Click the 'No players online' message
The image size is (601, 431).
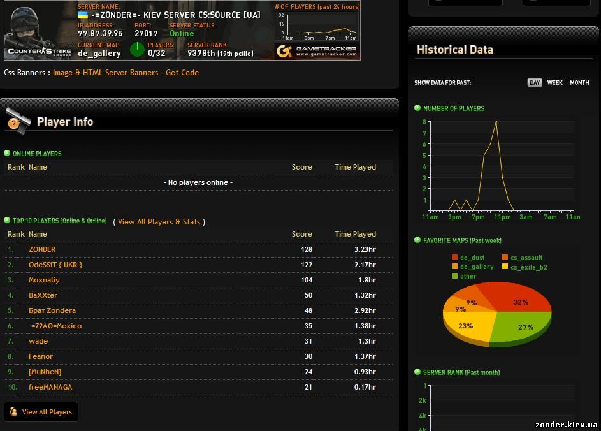click(x=198, y=182)
